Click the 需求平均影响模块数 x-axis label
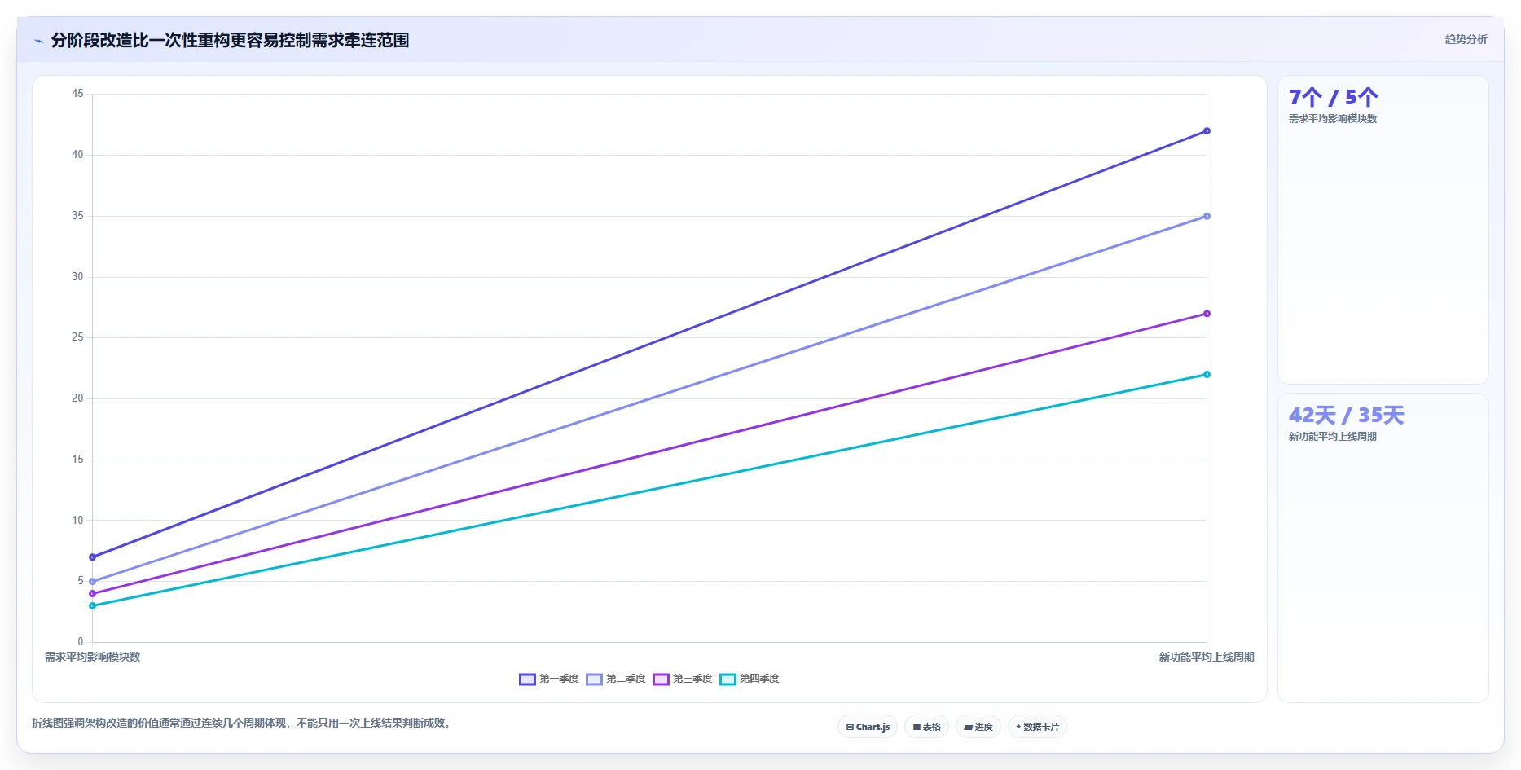1521x770 pixels. pos(92,657)
